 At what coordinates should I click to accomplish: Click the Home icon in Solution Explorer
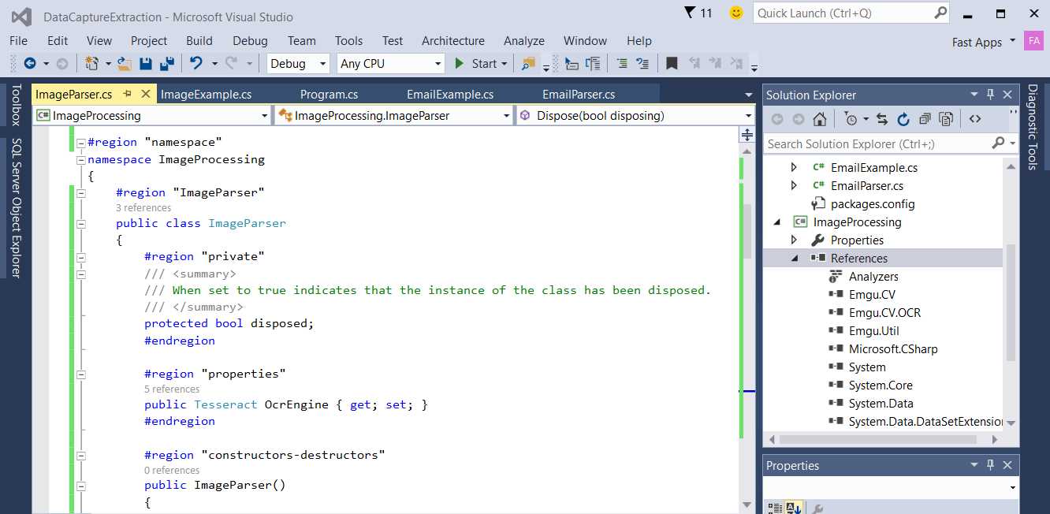click(x=821, y=118)
